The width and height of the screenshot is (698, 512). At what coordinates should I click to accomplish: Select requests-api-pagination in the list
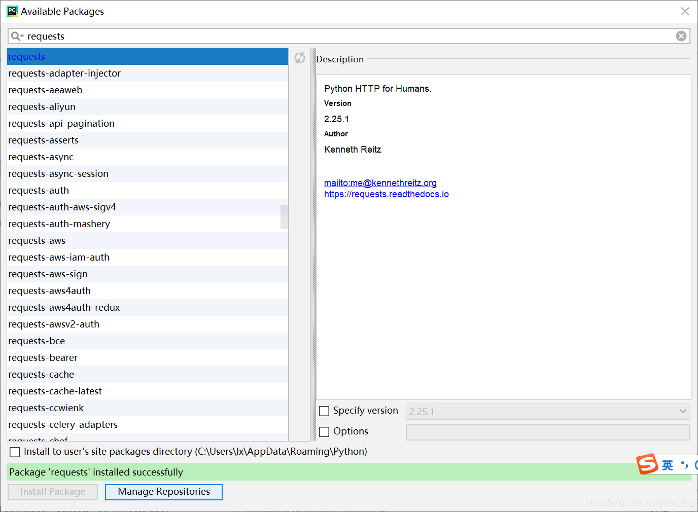pos(148,123)
